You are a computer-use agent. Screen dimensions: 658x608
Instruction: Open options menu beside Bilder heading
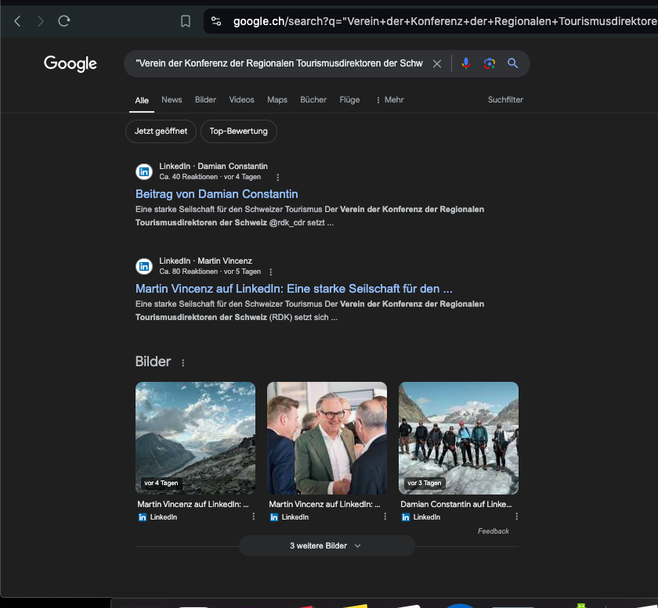click(183, 363)
